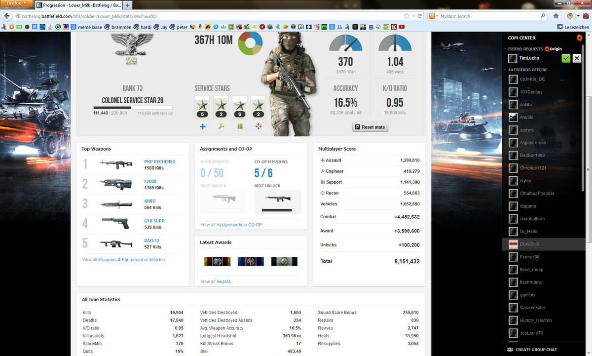
Task: Open the brammen bookmark
Action: (x=117, y=27)
